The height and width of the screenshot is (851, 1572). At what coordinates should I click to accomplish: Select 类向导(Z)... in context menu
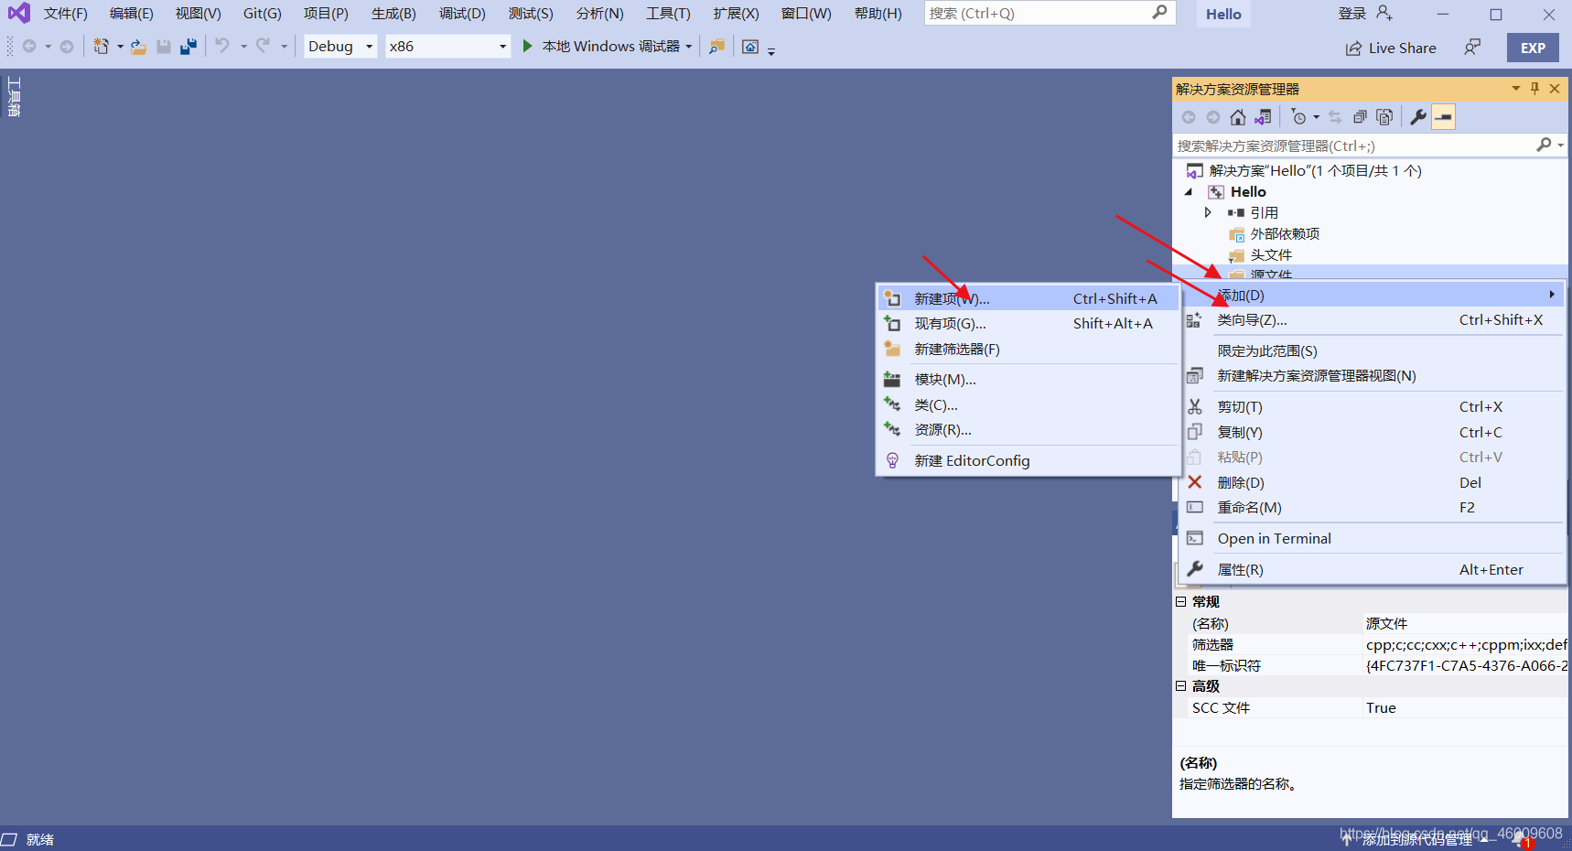1374,320
